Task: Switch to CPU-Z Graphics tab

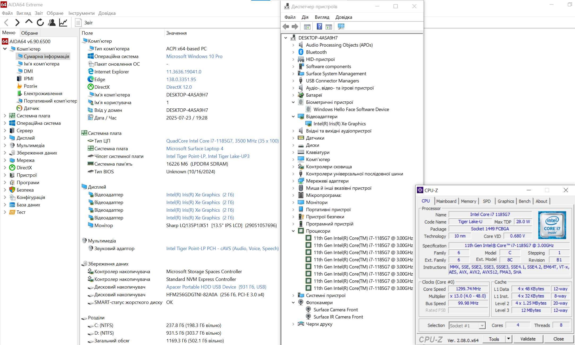Action: tap(506, 201)
